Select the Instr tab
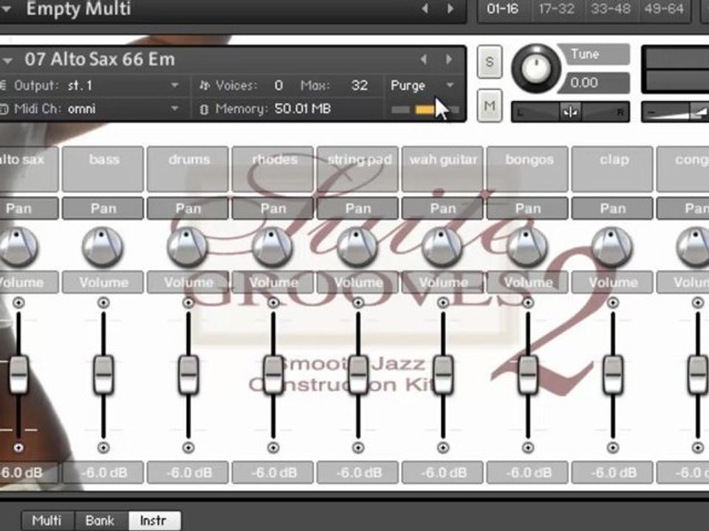709x531 pixels. tap(154, 521)
